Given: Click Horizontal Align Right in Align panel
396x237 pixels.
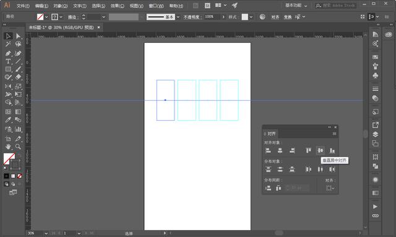Looking at the screenshot, I should point(292,150).
